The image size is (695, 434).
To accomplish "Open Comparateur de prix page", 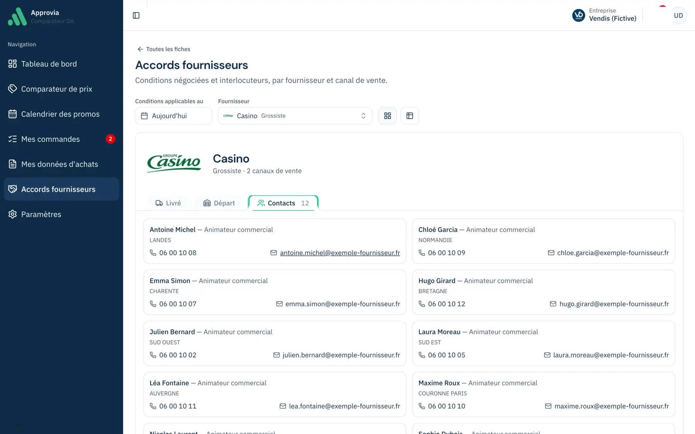I will (x=61, y=89).
